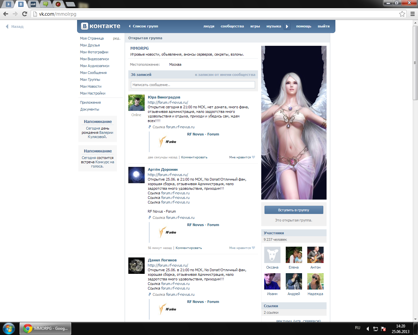
Task: Open the RF online logo in Артём's post
Action: 168,232
